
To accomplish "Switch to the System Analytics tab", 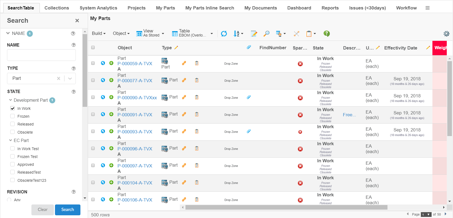I will [x=98, y=8].
